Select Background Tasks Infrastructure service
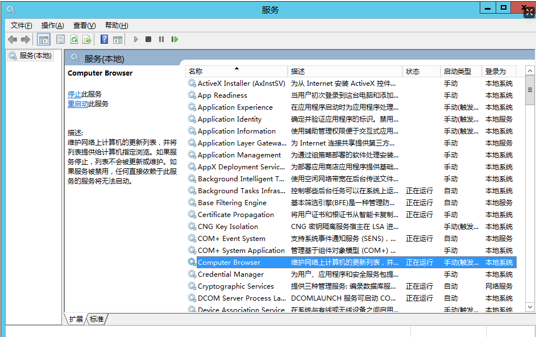536x337 pixels. (x=351, y=191)
